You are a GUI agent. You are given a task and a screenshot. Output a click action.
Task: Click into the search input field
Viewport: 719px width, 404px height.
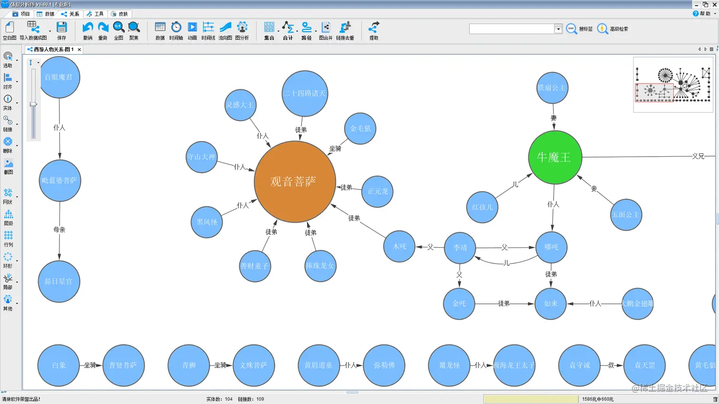point(512,29)
